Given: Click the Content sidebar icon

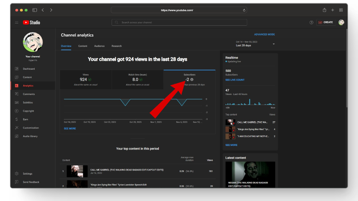Looking at the screenshot, I should (x=17, y=77).
